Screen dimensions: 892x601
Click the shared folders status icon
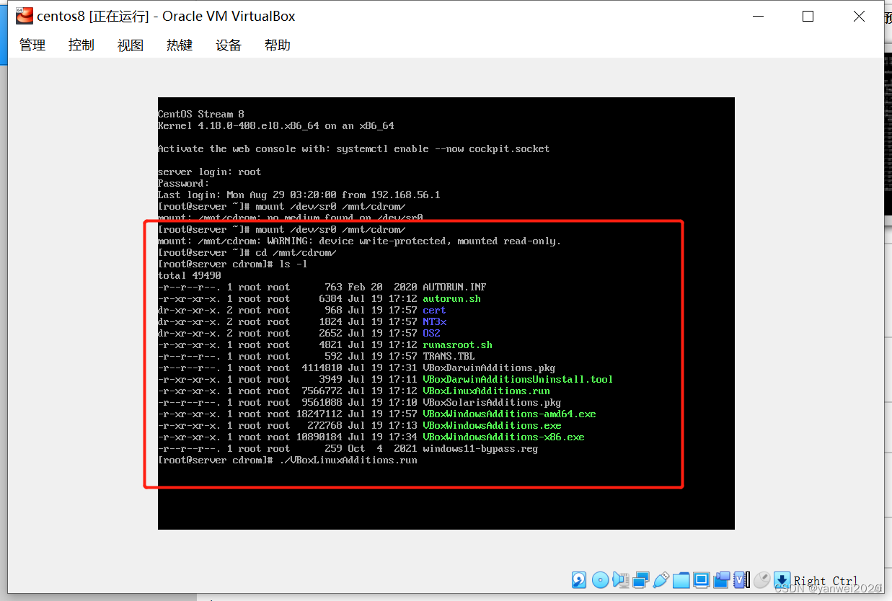(681, 580)
